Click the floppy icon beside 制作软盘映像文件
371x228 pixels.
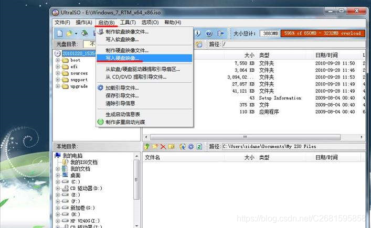click(101, 31)
